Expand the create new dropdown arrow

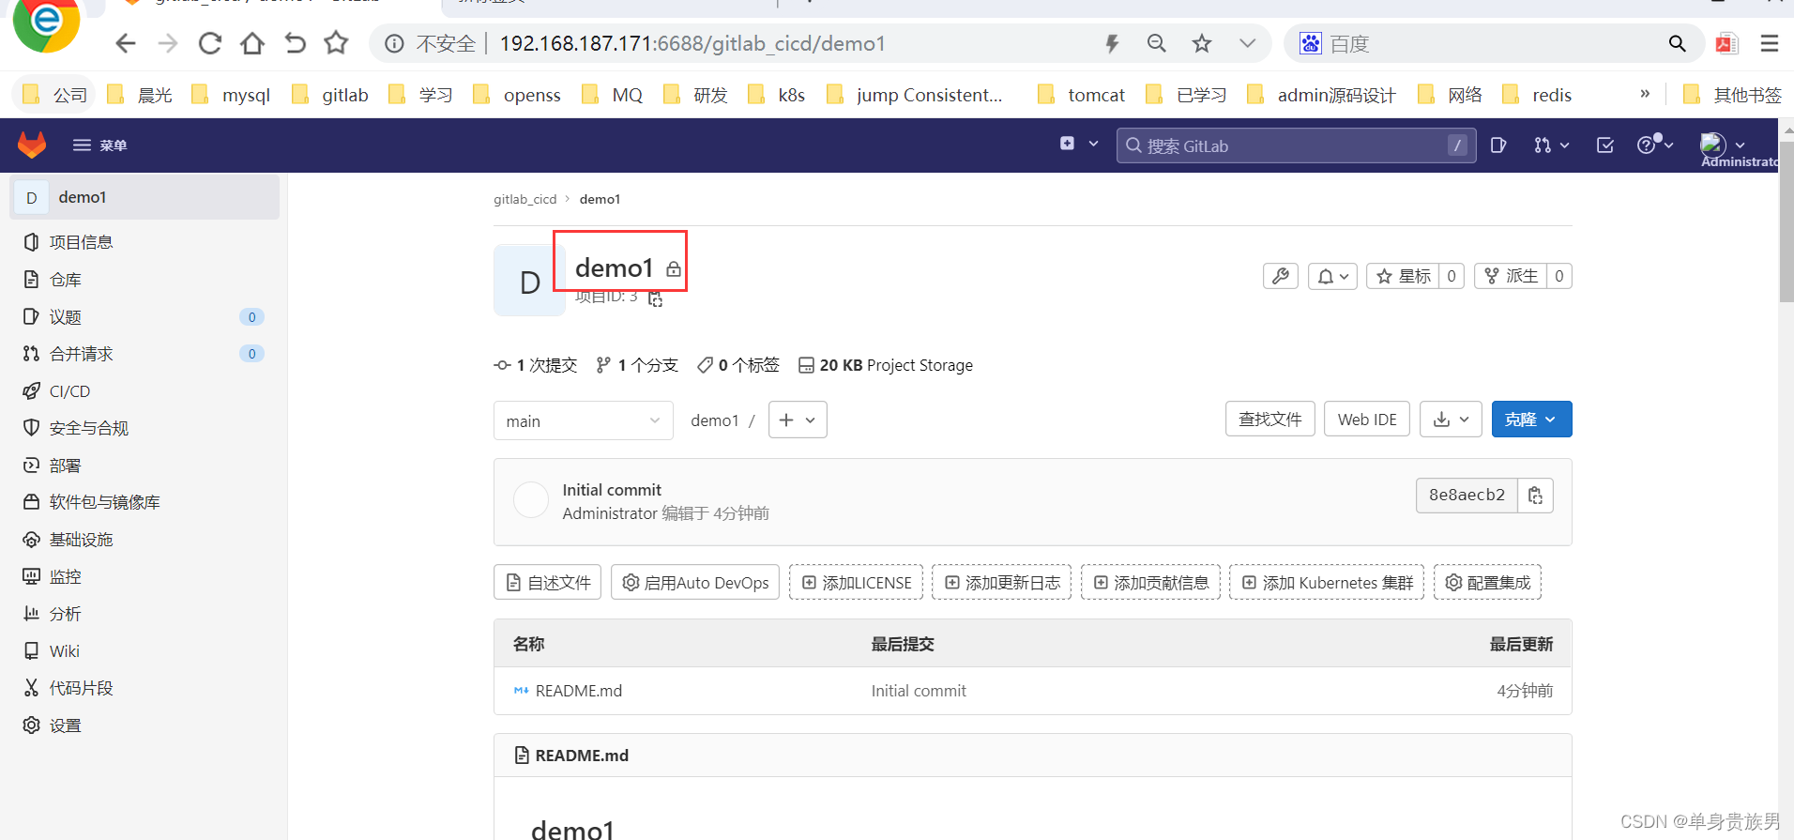tap(1093, 144)
